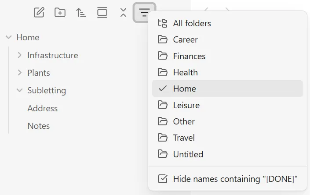310x195 pixels.
Task: Select the Subletting folder name
Action: 47,90
